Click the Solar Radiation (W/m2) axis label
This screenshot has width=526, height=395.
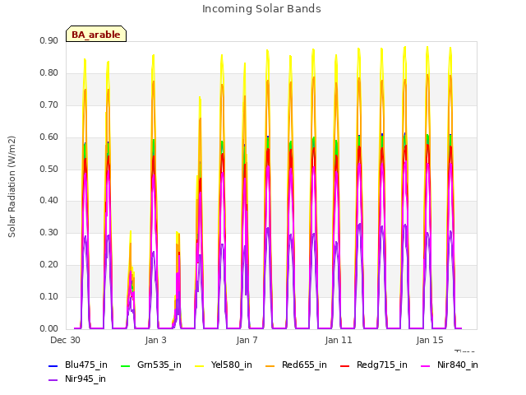12,187
